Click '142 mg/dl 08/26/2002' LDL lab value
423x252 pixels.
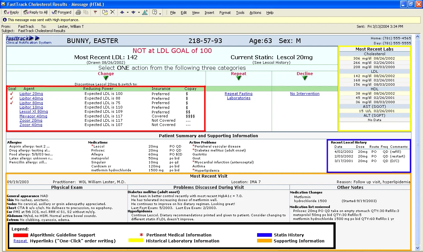(374, 76)
